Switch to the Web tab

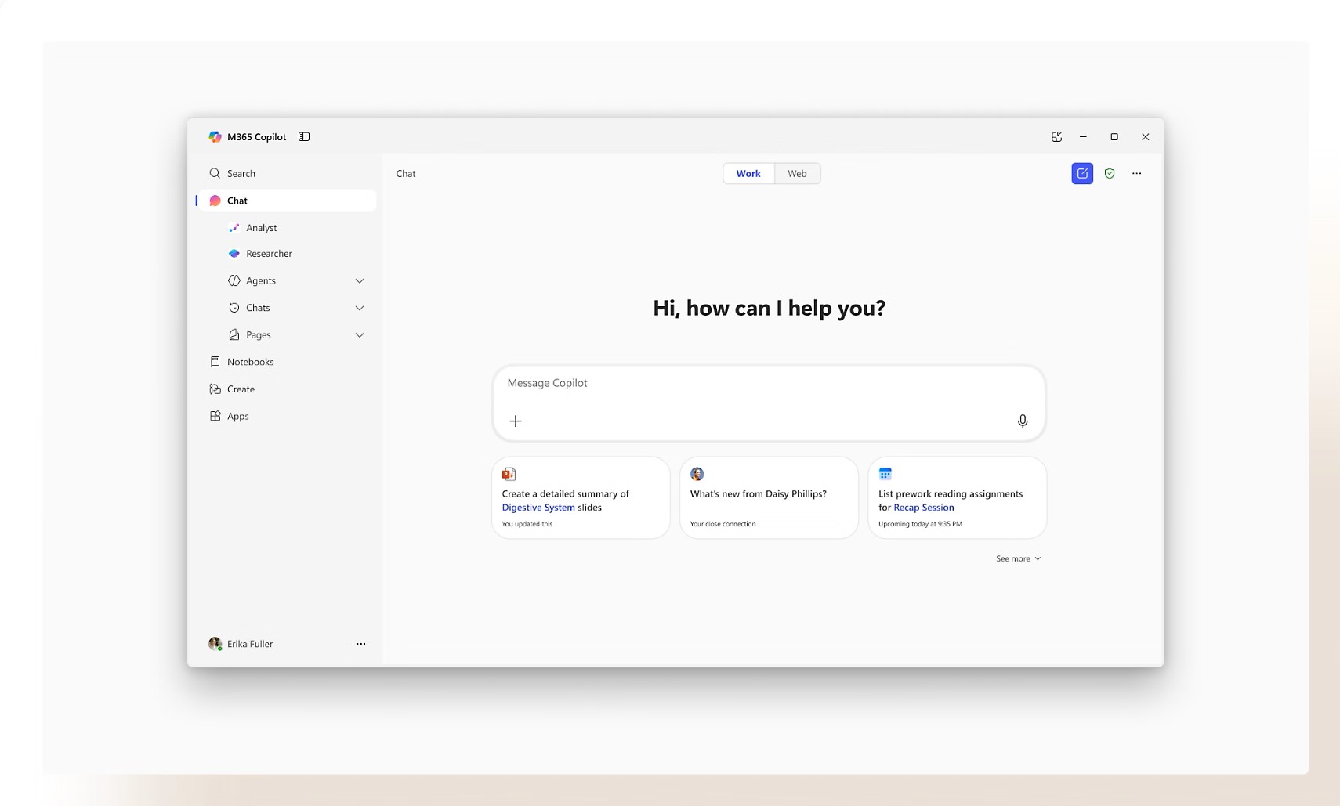pos(797,173)
